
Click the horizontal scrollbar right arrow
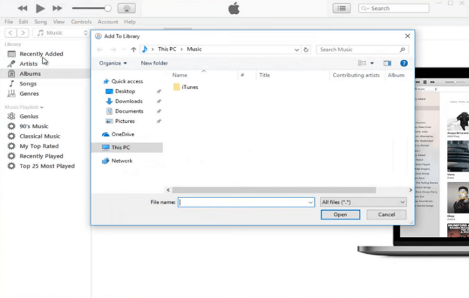tap(410, 190)
